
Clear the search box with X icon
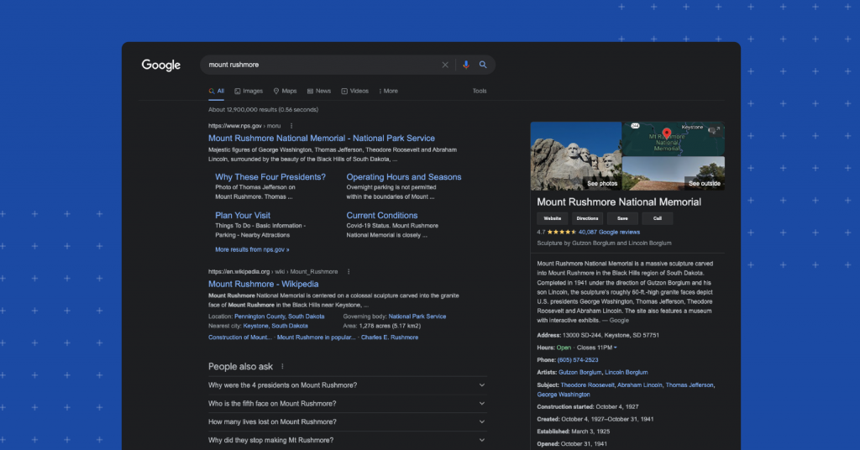445,65
